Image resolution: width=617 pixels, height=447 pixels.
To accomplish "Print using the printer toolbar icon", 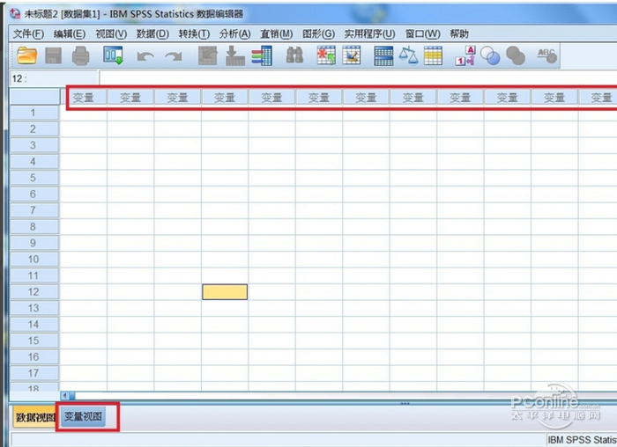I will coord(81,55).
